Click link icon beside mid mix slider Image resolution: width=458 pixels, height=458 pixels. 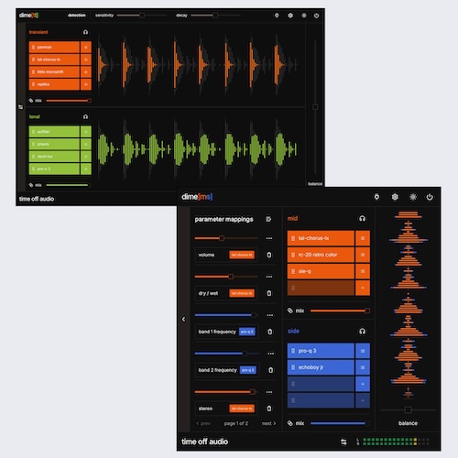tap(290, 311)
